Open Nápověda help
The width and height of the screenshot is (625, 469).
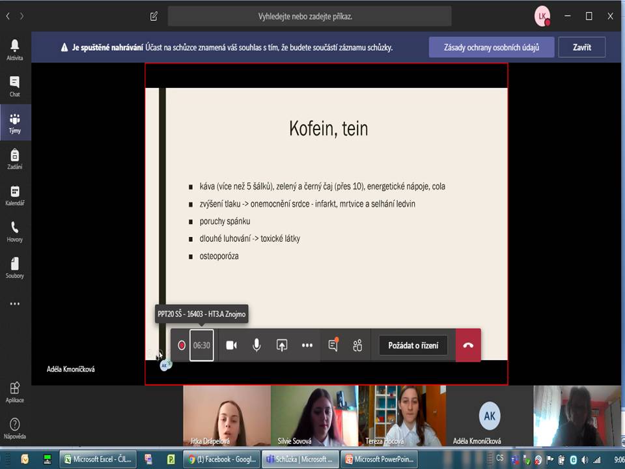[14, 428]
